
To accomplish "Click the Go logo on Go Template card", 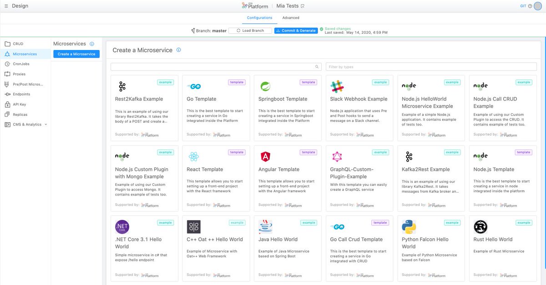I will [x=194, y=86].
